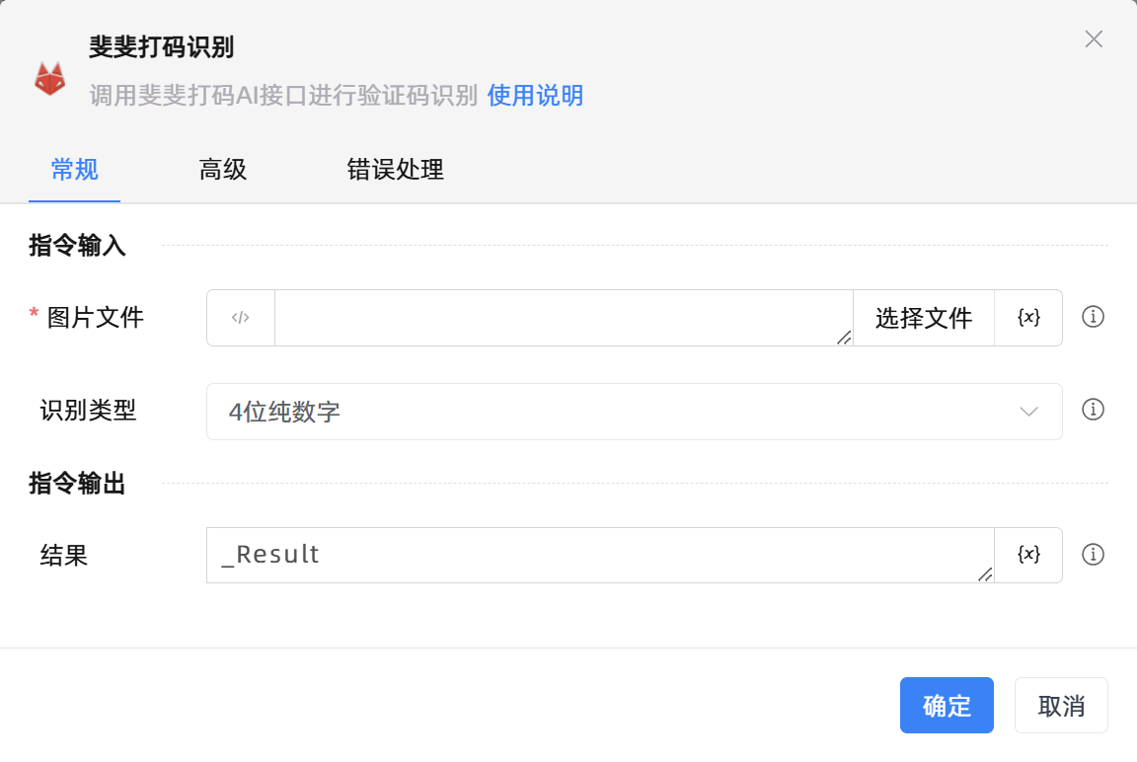Toggle code mode icon for 图片文件
Viewport: 1137px width, 762px height.
(x=241, y=318)
